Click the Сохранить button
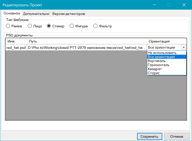Viewport: 192px width, 141px height. coord(149,136)
